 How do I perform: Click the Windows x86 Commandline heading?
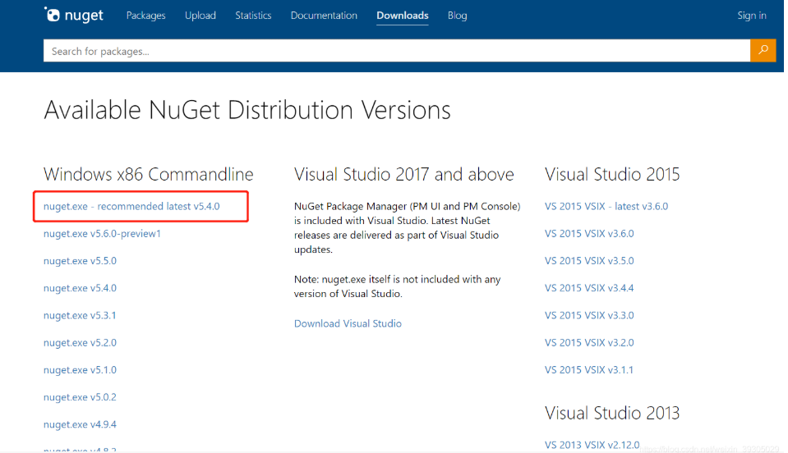click(148, 174)
